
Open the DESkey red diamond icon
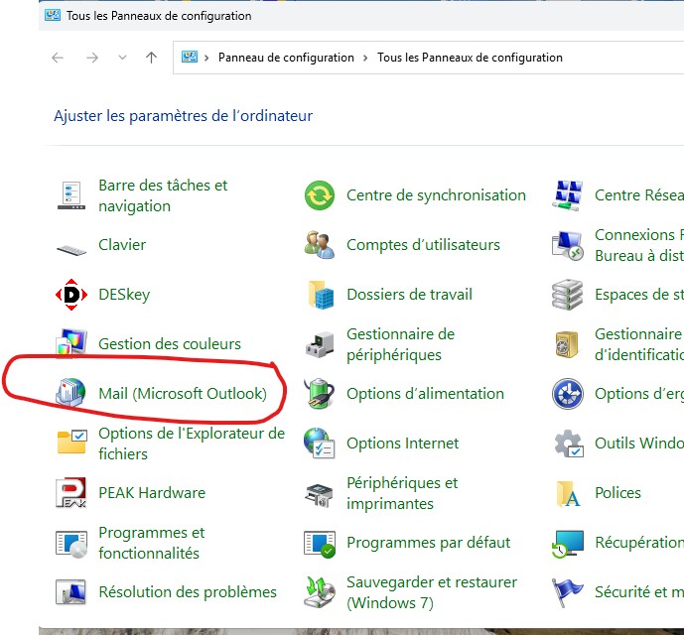coord(71,295)
